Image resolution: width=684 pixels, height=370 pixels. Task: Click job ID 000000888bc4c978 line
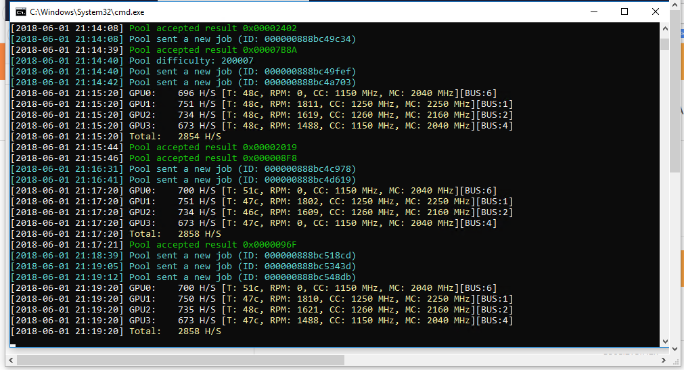[183, 169]
